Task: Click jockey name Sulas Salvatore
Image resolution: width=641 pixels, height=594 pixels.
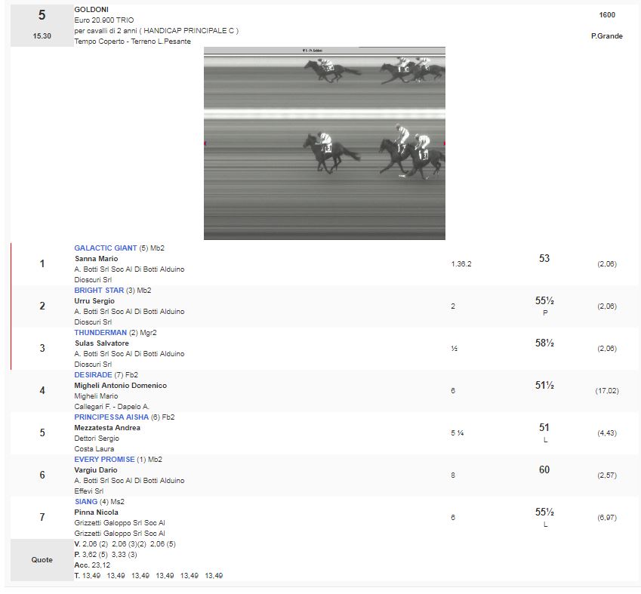Action: [x=101, y=343]
